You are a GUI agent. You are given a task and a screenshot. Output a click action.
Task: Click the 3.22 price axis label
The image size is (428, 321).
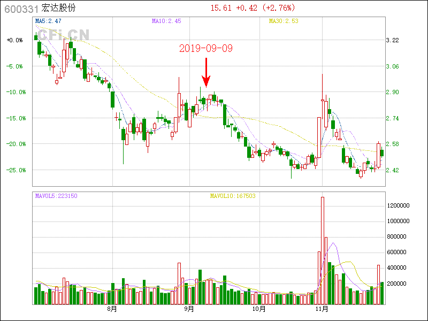[393, 40]
